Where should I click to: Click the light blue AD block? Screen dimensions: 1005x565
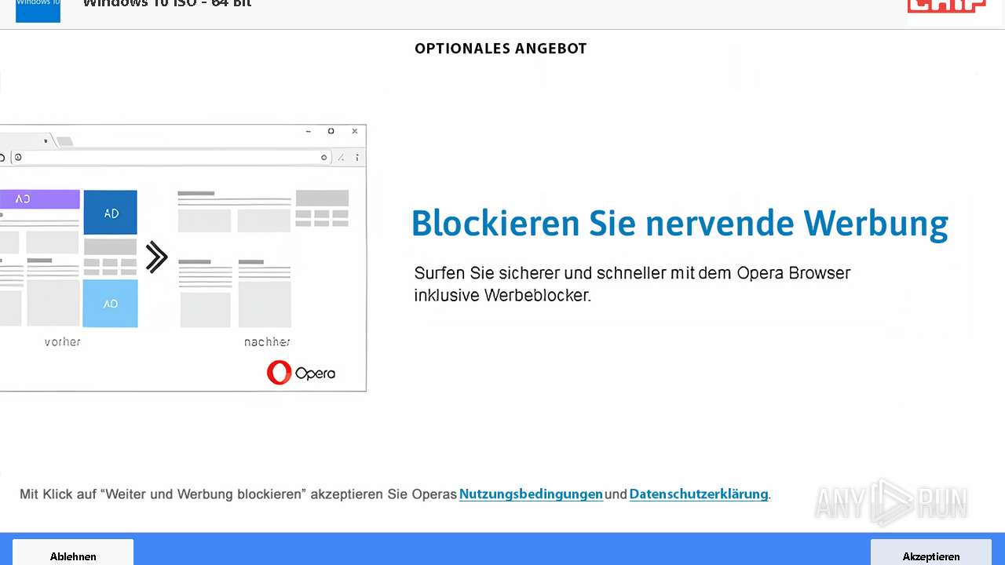[110, 303]
